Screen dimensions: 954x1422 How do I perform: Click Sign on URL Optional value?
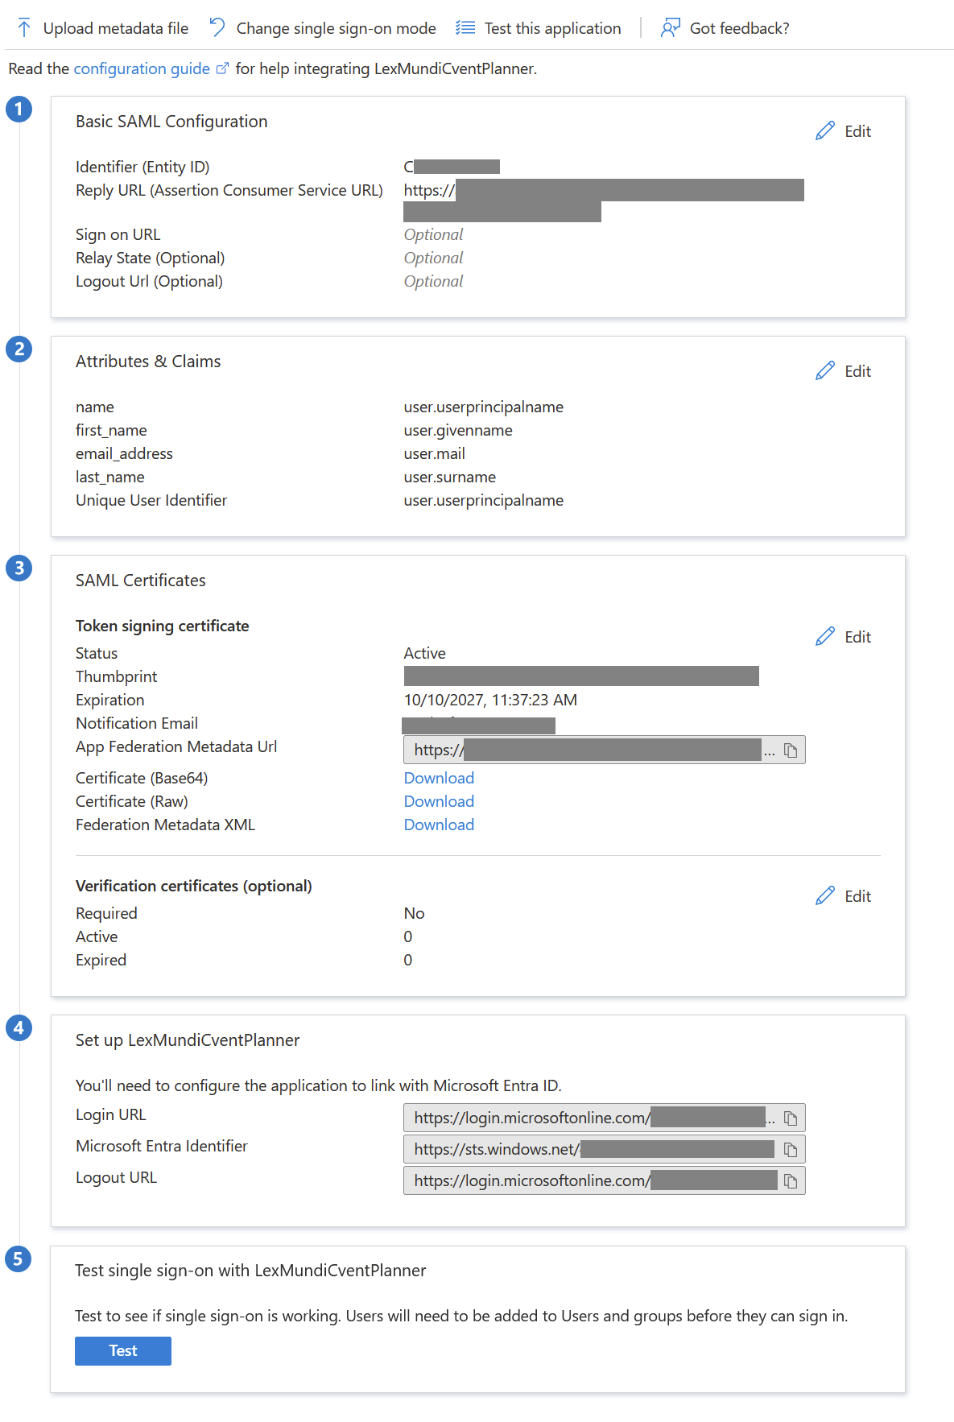click(x=434, y=234)
